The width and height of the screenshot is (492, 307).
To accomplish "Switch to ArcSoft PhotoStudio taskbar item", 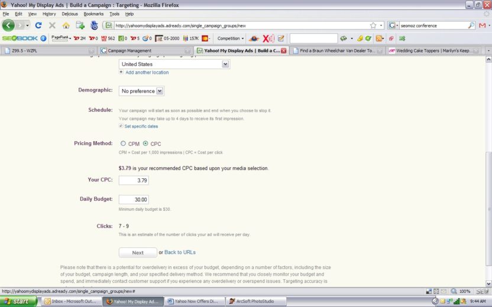I will (257, 301).
